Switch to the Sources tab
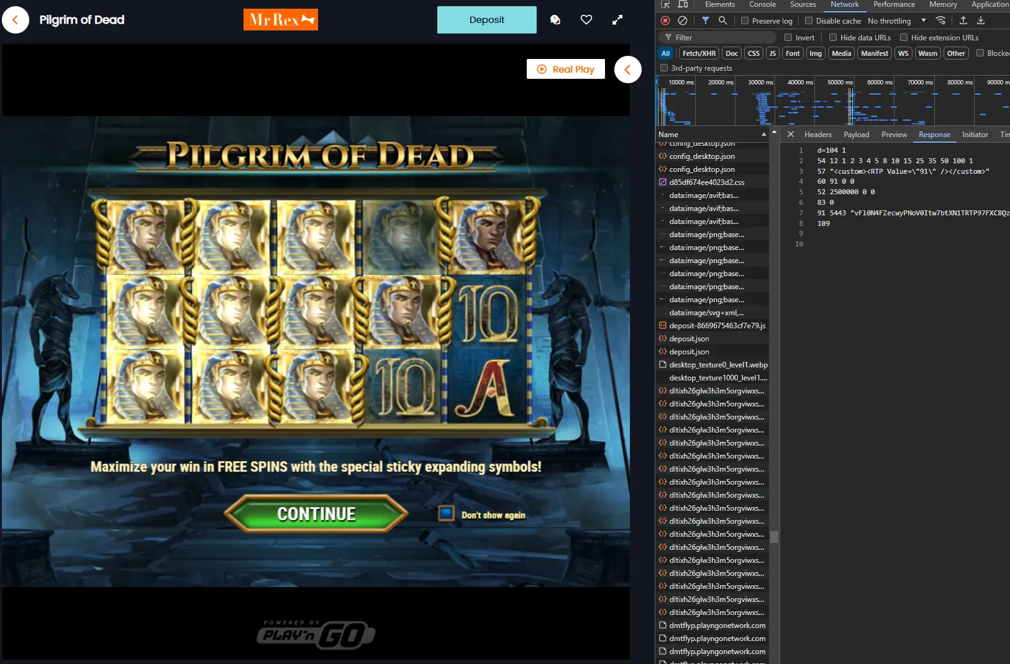 pos(803,4)
